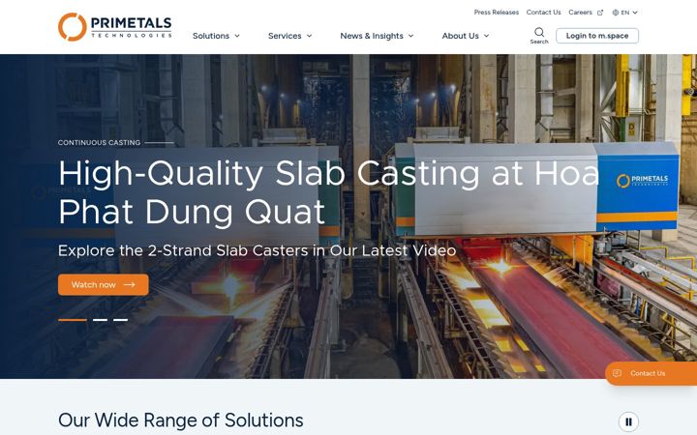Click Explore the 2-Strand Slab Casters subtitle
The image size is (697, 435).
257,250
